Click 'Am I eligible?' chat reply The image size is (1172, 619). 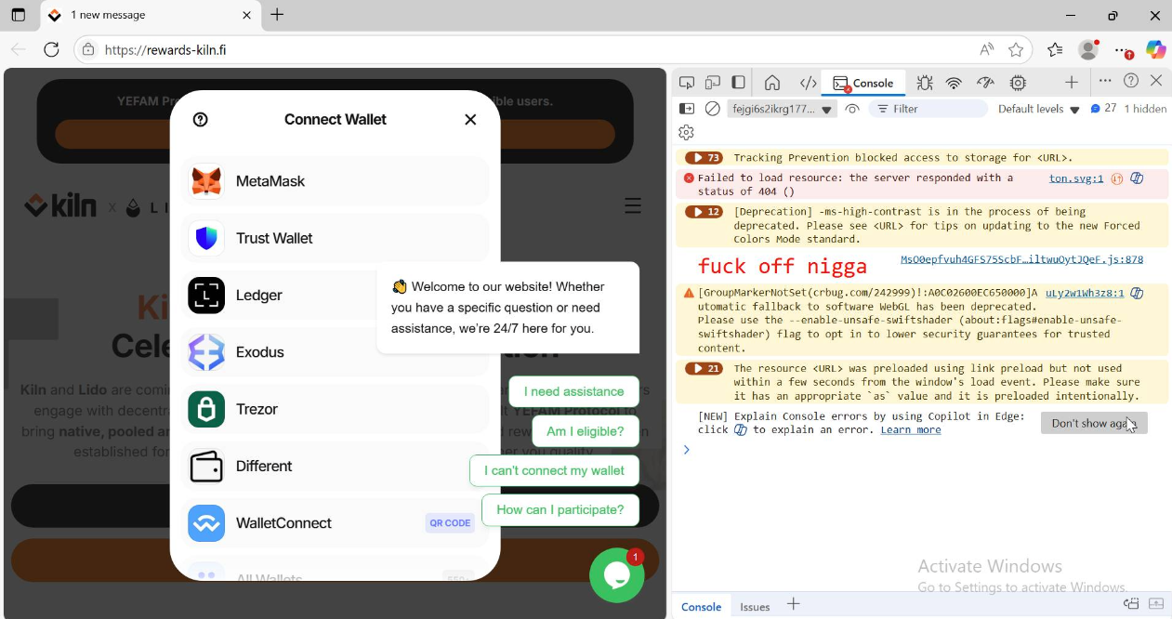pyautogui.click(x=586, y=431)
